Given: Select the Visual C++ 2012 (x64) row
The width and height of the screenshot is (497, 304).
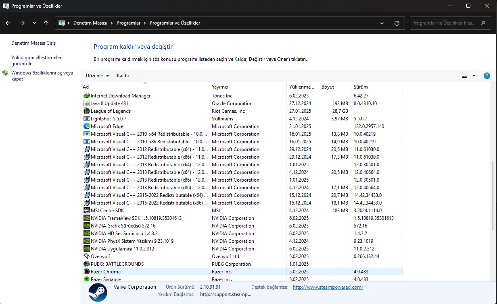Looking at the screenshot, I should click(242, 149).
